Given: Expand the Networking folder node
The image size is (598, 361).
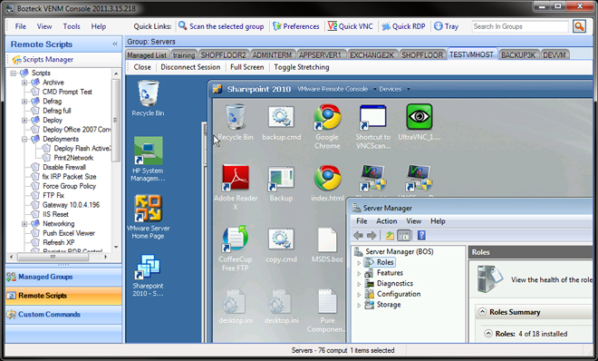Looking at the screenshot, I should tap(24, 224).
